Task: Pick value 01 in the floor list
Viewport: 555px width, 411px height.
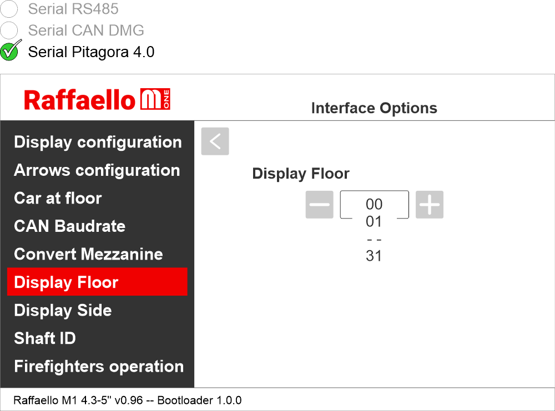Action: (374, 222)
